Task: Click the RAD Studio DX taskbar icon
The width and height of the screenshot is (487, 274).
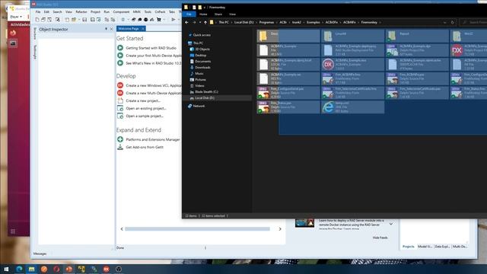Action: click(107, 269)
